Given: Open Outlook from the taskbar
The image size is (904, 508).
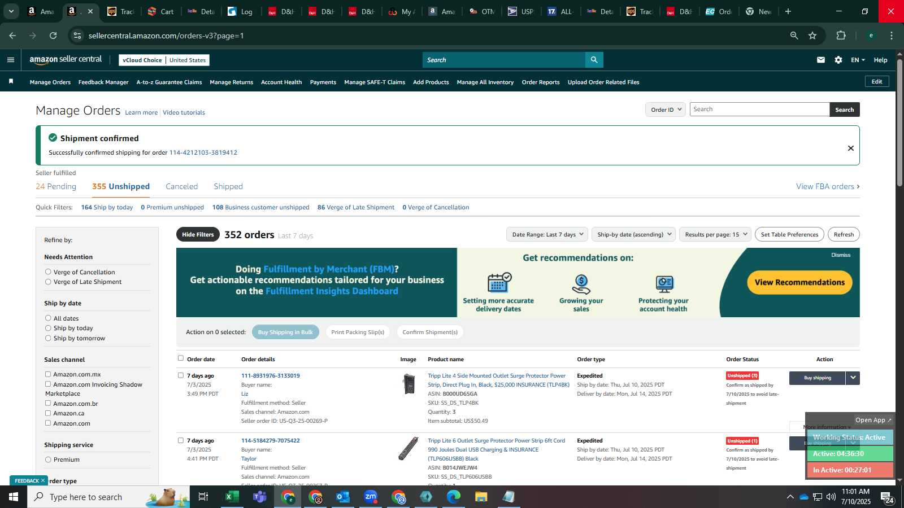Looking at the screenshot, I should [x=343, y=497].
